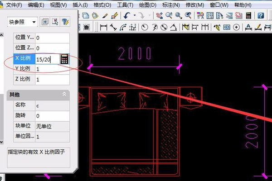Click the 位置 Y value field
The image size is (272, 181).
[x=52, y=38]
